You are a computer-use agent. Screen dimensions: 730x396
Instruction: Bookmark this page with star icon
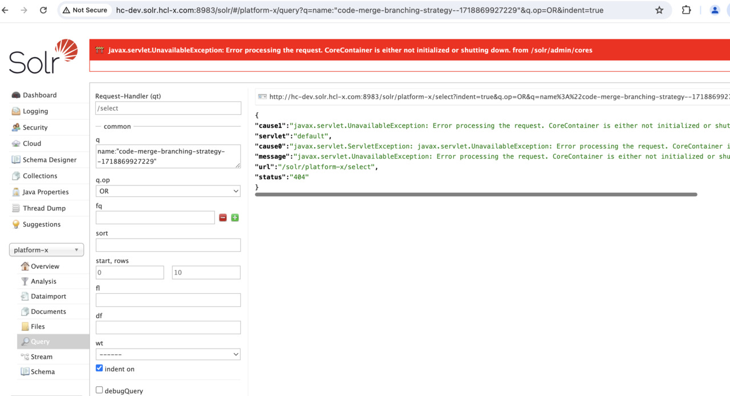click(659, 10)
